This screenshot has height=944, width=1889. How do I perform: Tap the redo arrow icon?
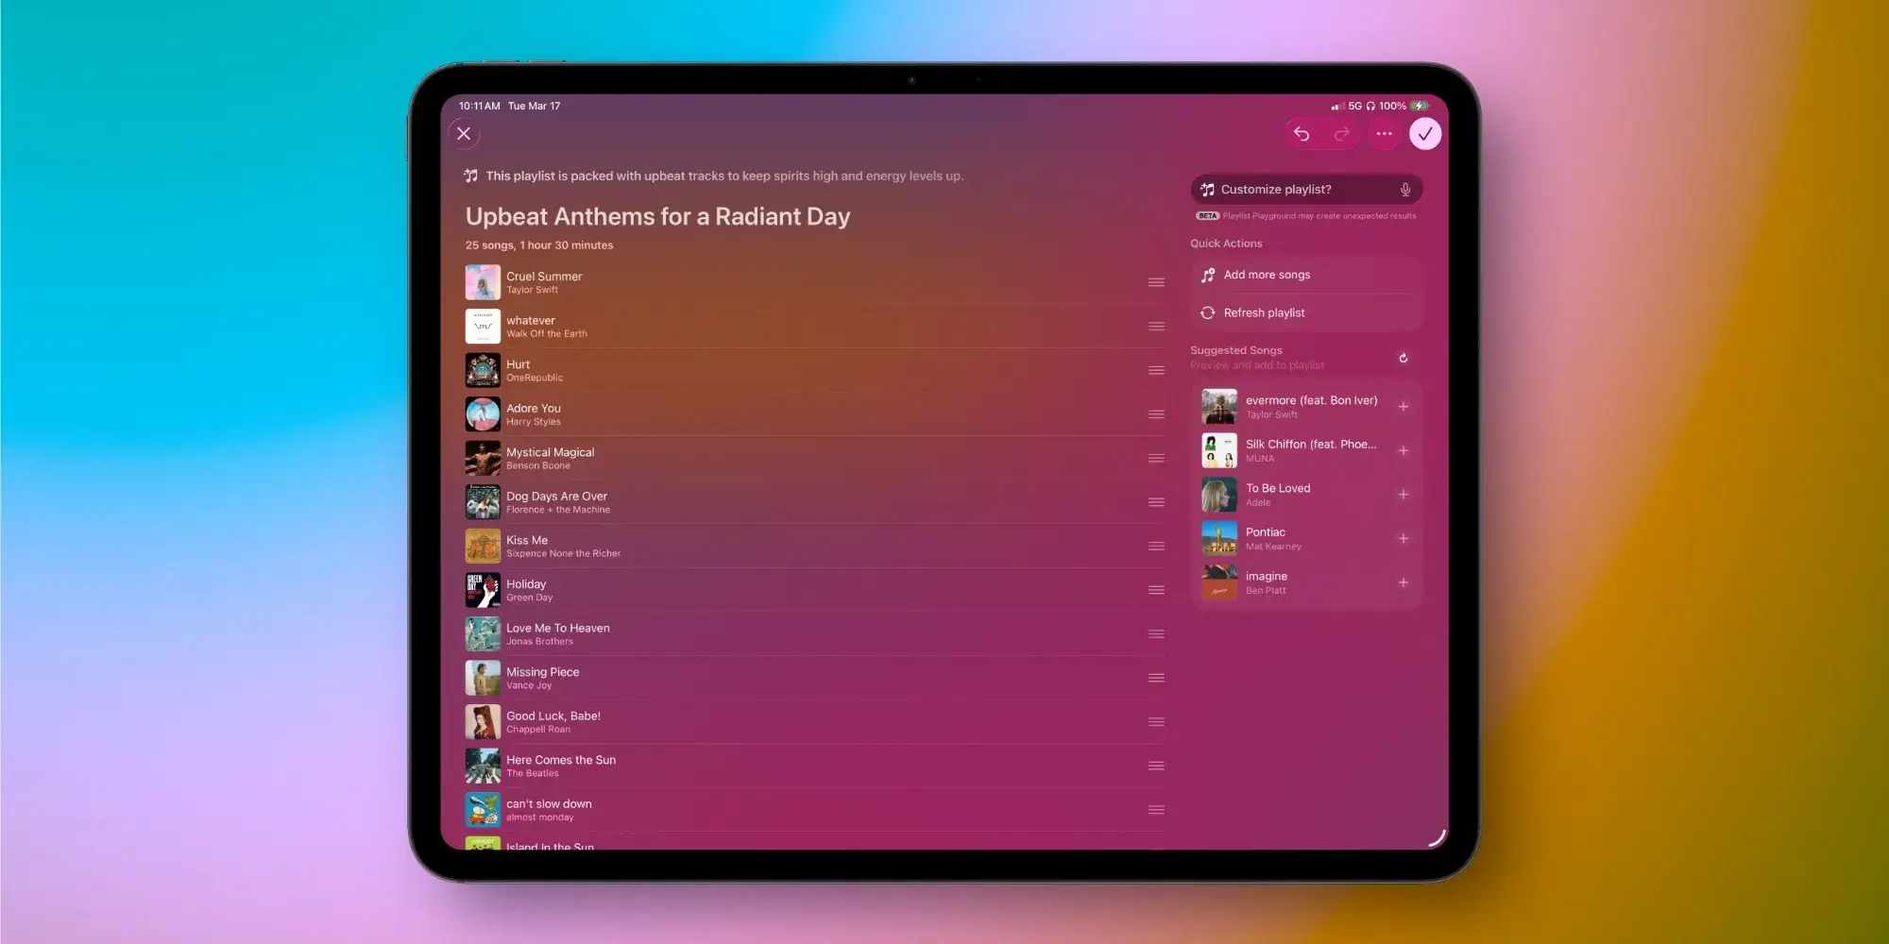point(1340,134)
